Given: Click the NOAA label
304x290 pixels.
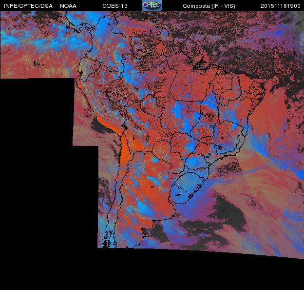Looking at the screenshot, I should click(x=68, y=6).
